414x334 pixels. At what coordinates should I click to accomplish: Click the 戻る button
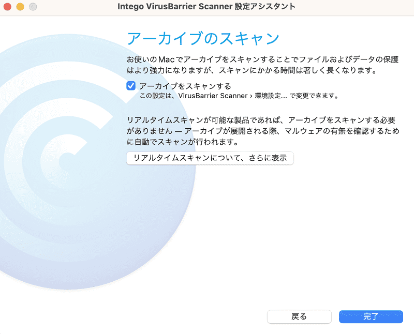click(x=299, y=316)
